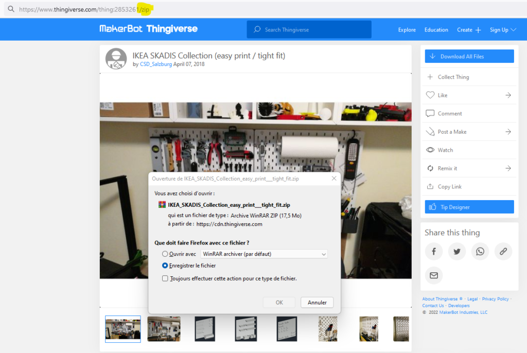Click the Collect Thing plus icon
Screen dimensions: 527x353
click(x=430, y=77)
